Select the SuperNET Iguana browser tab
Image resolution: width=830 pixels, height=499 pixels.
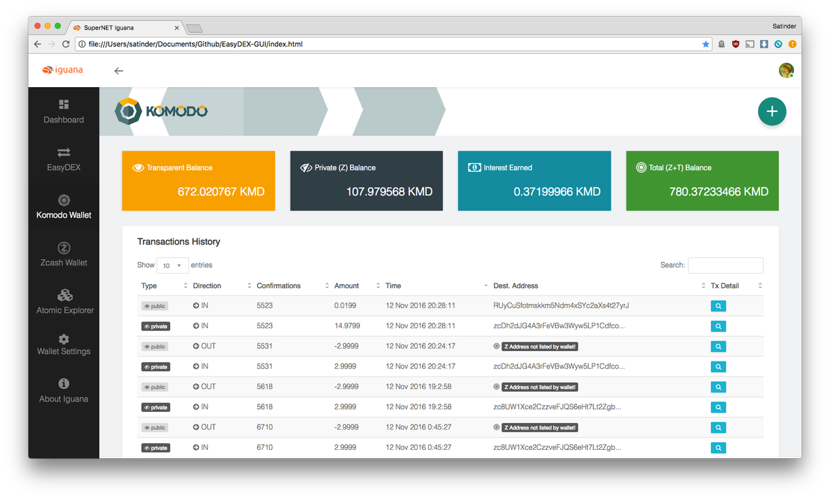coord(124,28)
